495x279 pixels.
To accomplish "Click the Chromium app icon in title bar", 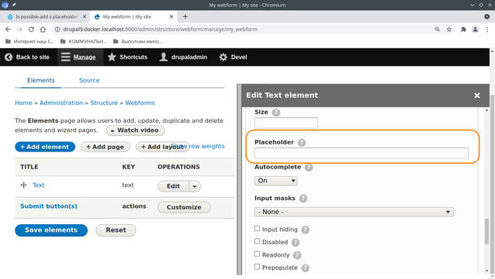I will click(x=5, y=5).
